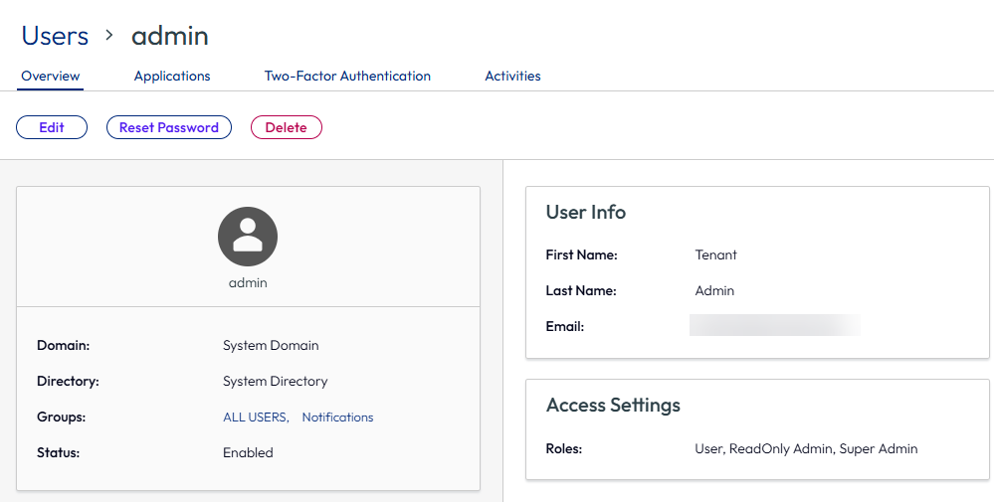
Task: Open the Notifications group link
Action: click(x=337, y=418)
